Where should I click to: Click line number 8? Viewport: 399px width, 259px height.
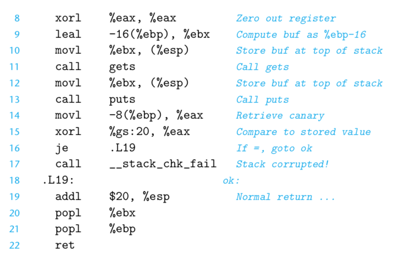(x=17, y=18)
